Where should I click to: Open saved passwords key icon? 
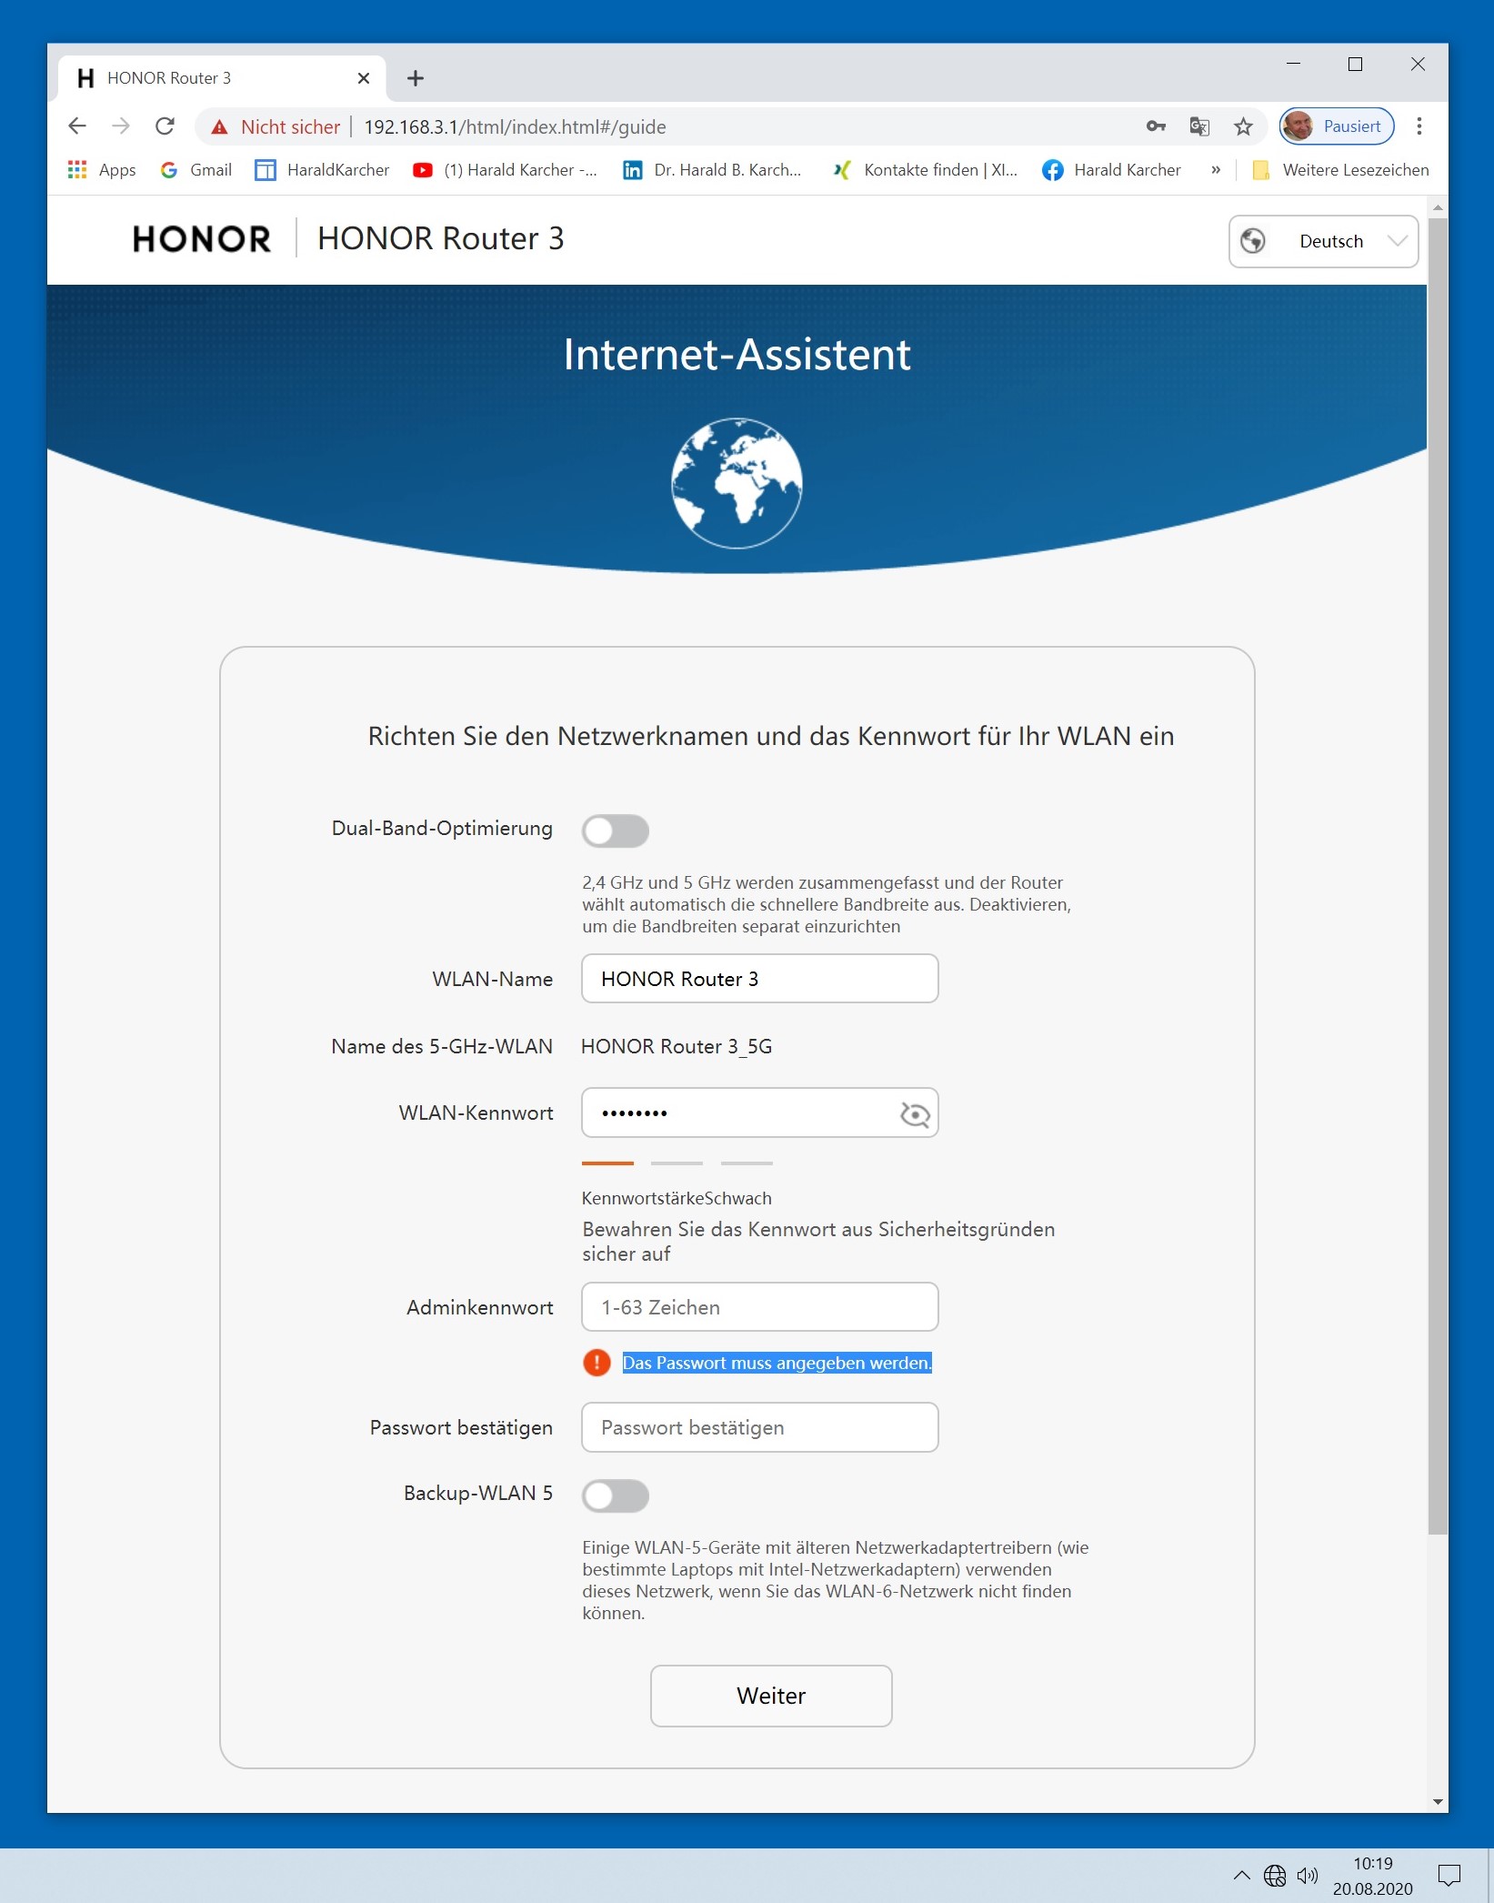(x=1156, y=126)
